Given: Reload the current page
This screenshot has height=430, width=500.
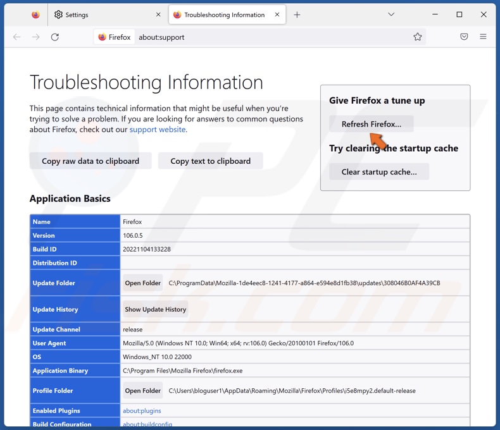Looking at the screenshot, I should pyautogui.click(x=55, y=37).
